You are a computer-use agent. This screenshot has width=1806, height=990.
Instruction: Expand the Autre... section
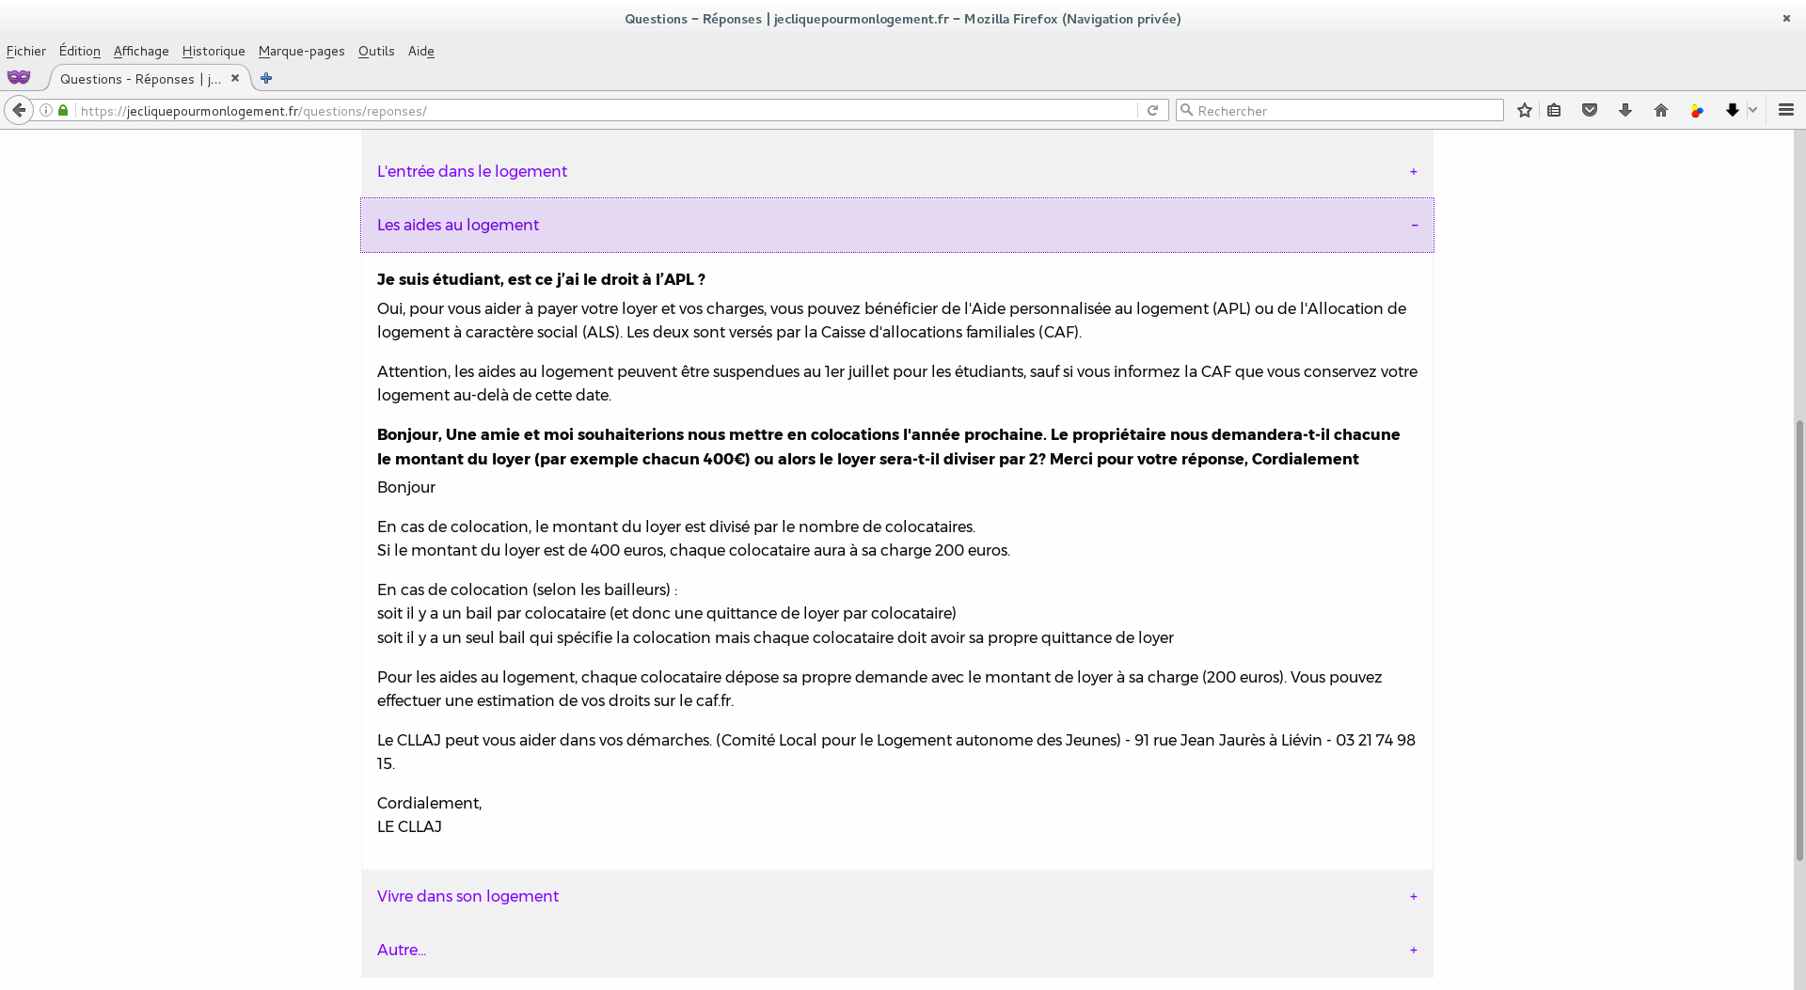click(x=897, y=950)
